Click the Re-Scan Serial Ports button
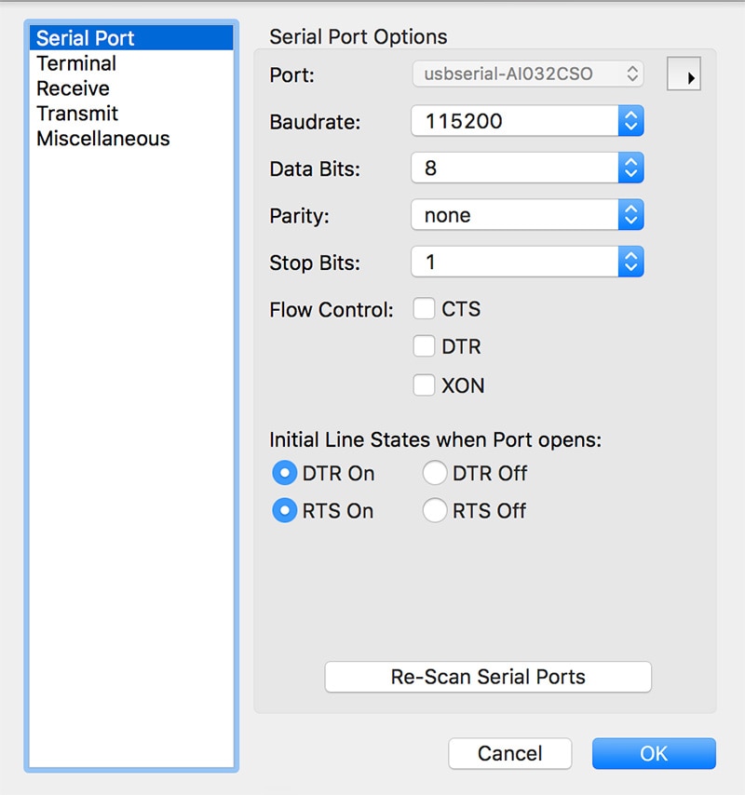745x795 pixels. pyautogui.click(x=488, y=677)
